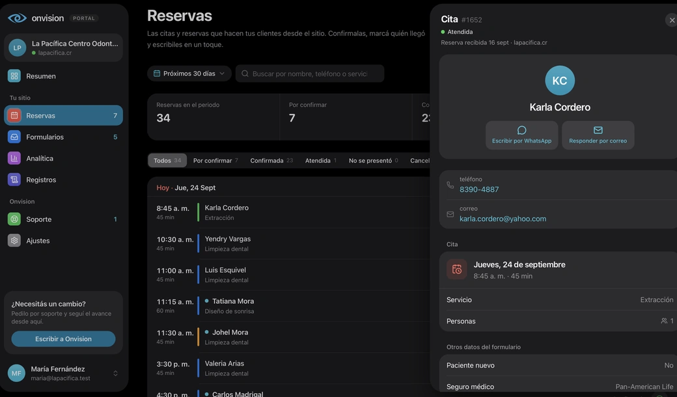The height and width of the screenshot is (397, 677).
Task: Click the Formularios inbox icon
Action: (14, 137)
